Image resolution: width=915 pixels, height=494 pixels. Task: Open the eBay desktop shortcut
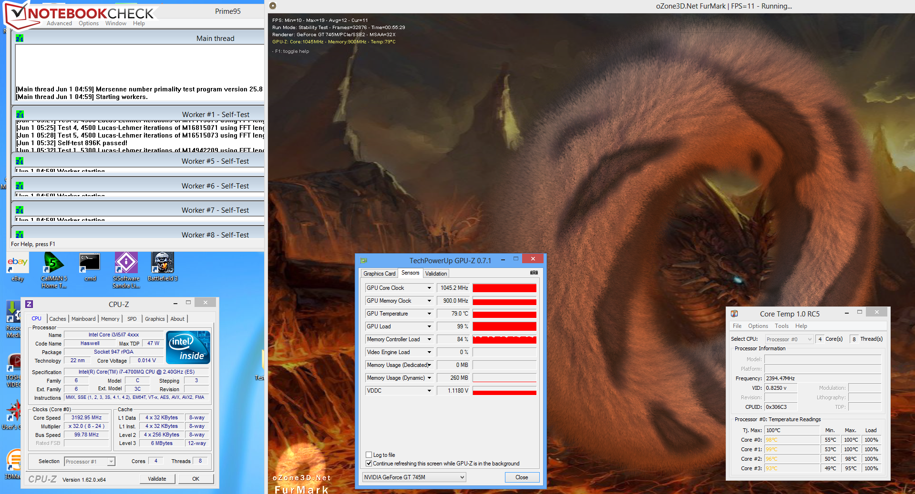(18, 267)
